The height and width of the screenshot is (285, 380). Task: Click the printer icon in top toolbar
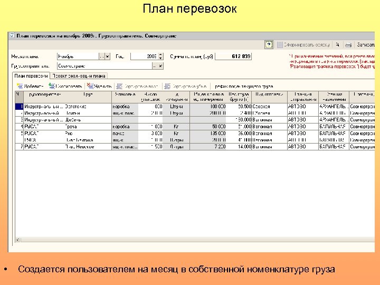pyautogui.click(x=348, y=45)
